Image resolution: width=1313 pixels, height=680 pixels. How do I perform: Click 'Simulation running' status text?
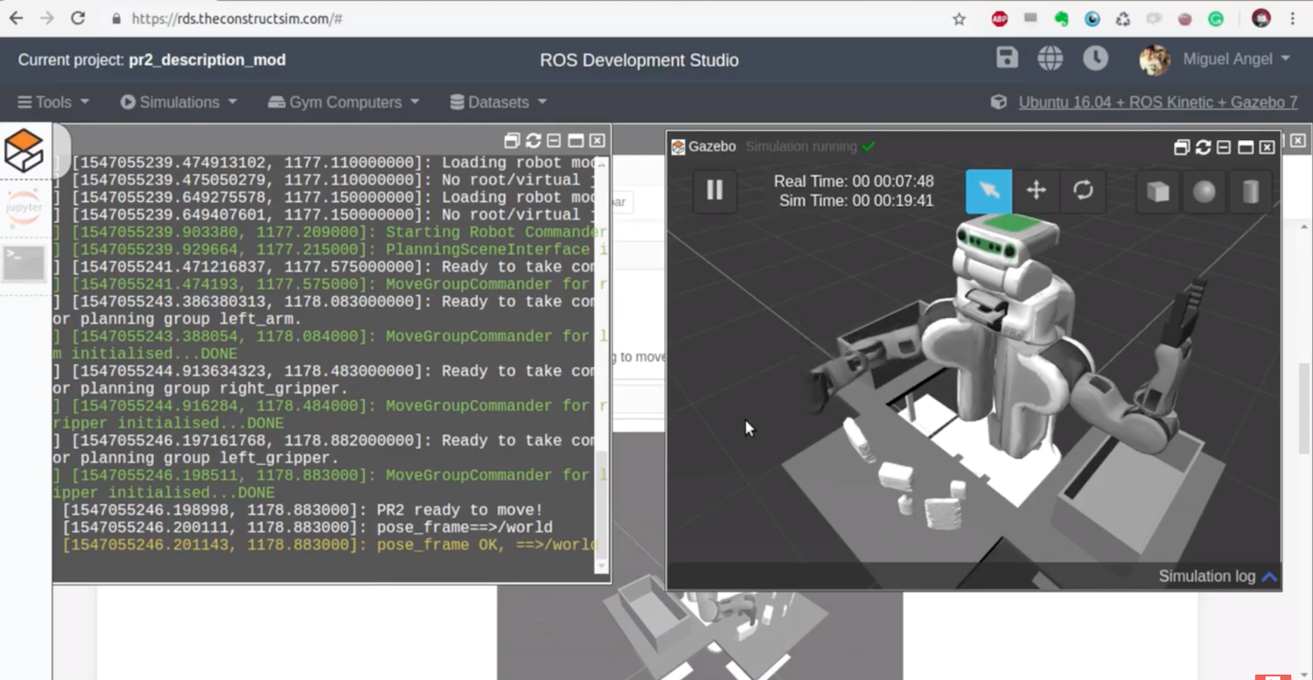point(801,146)
